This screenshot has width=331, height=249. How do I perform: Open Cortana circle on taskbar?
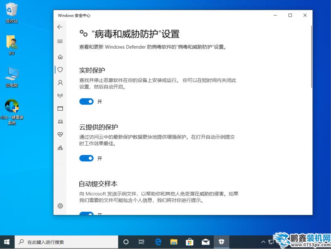pos(126,242)
